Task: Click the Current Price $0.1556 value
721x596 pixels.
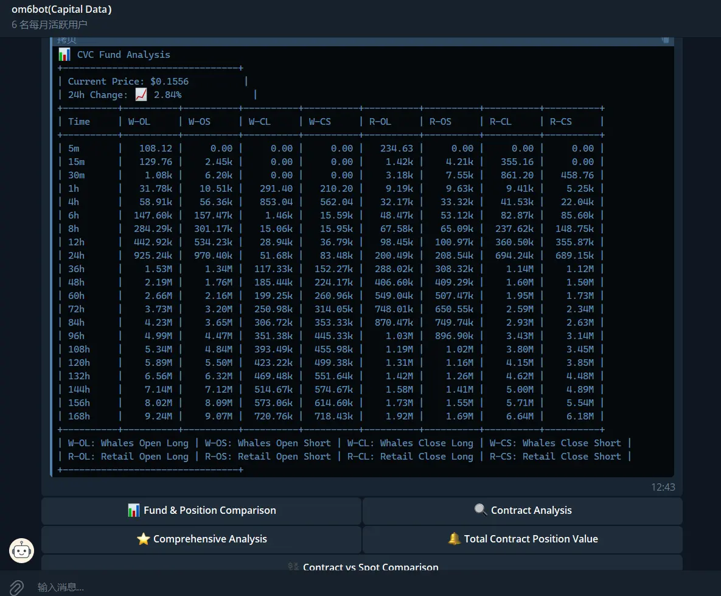Action: (x=169, y=82)
